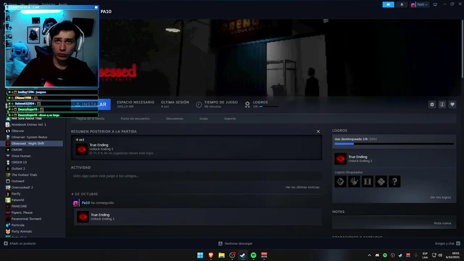This screenshot has width=464, height=261.
Task: Open Pa10 profile link in activity
Action: point(86,203)
